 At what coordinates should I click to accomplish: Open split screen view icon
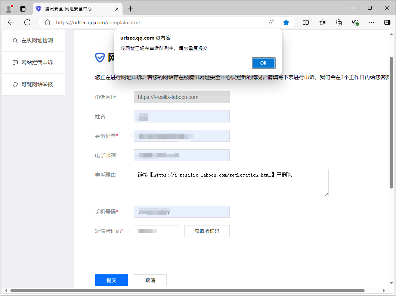click(x=306, y=22)
